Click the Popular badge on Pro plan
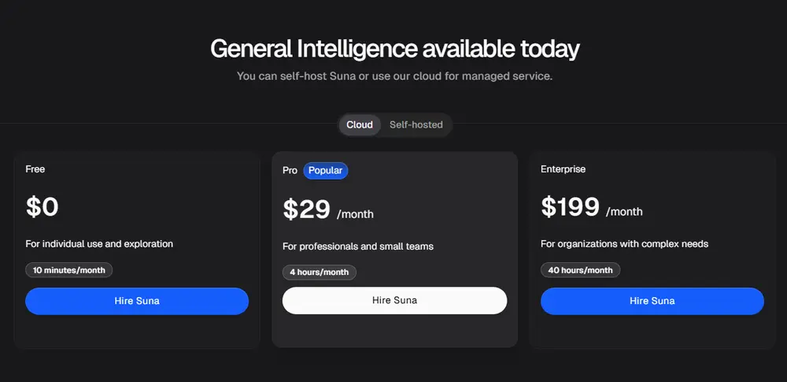Image resolution: width=787 pixels, height=382 pixels. pos(325,170)
